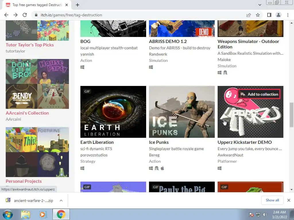Click the Linux icon under Ice Punks
This screenshot has height=220, width=294.
click(156, 168)
